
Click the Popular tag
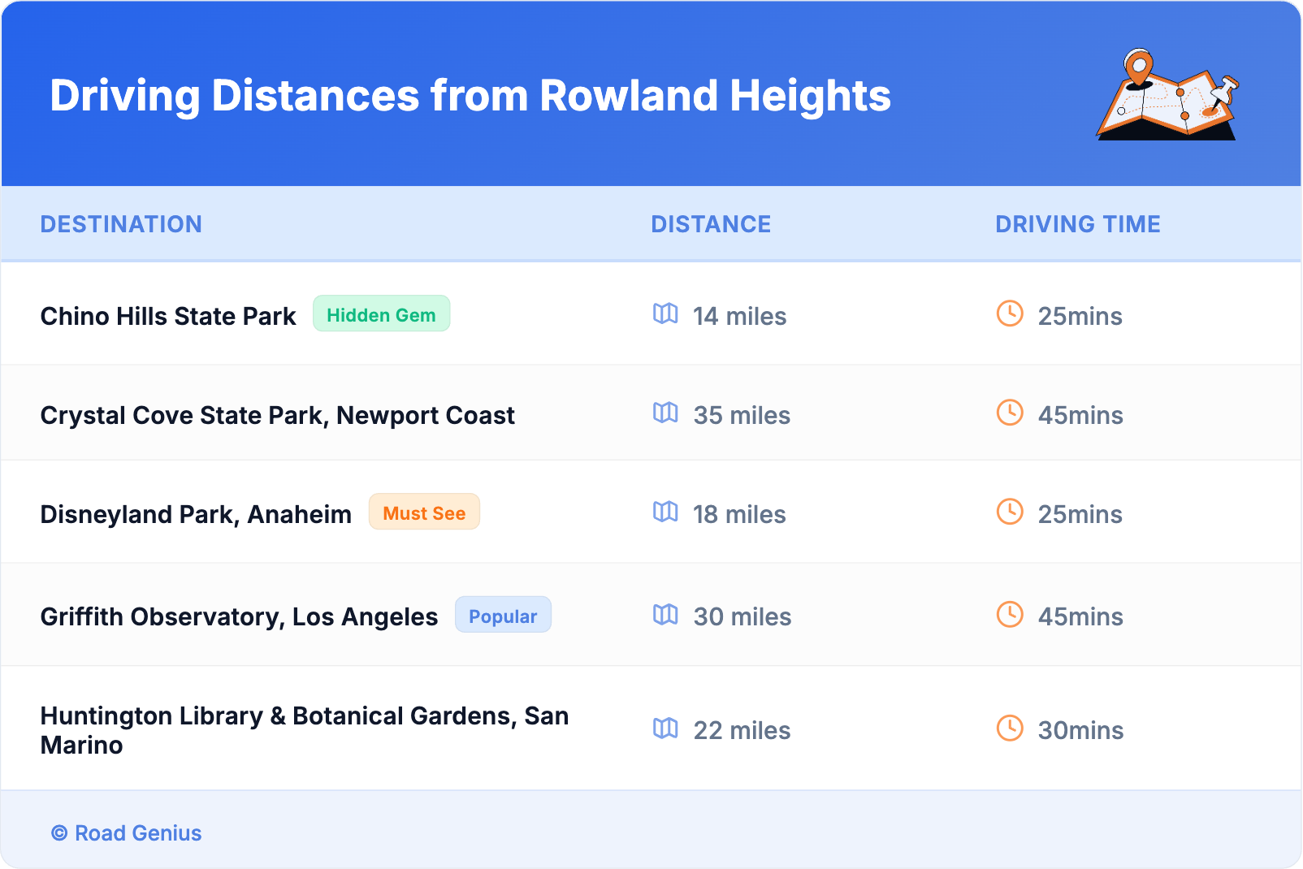click(503, 616)
